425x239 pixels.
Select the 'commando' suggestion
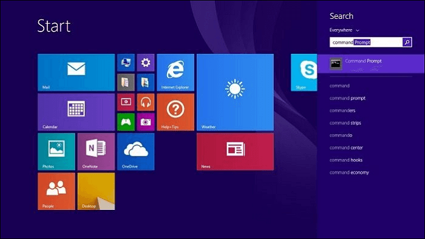[x=341, y=135]
